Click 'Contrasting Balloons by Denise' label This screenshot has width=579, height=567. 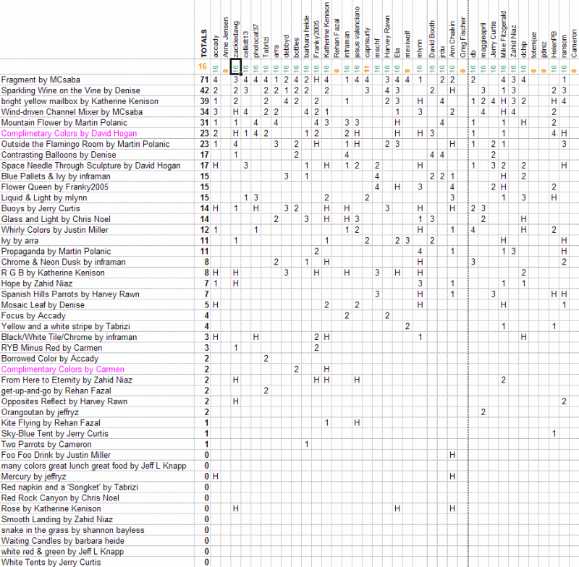[59, 155]
